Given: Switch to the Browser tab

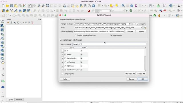Looking at the screenshot, I should [x=19, y=100].
